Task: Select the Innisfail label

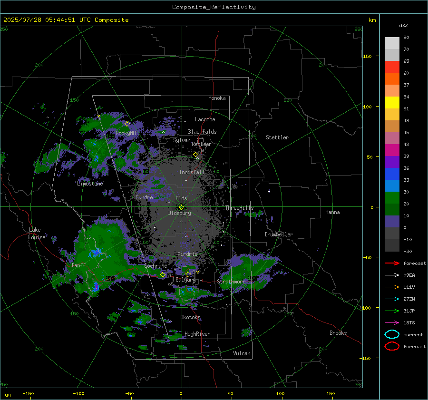Action: [192, 172]
